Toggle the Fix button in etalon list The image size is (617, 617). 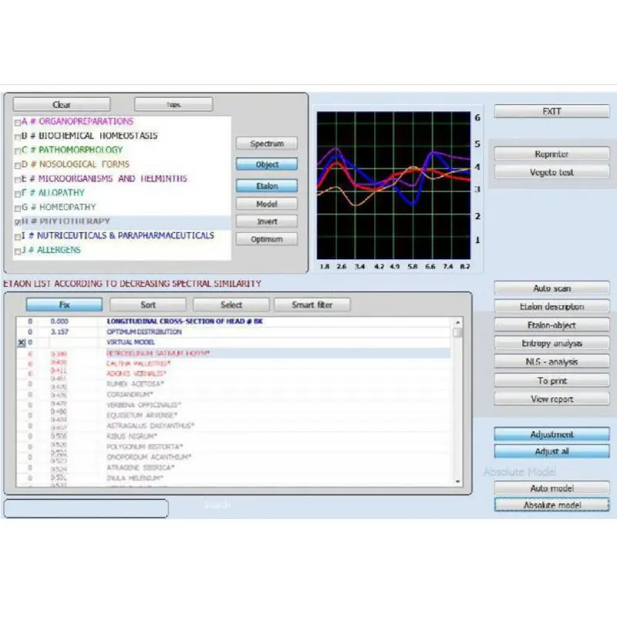(x=64, y=305)
